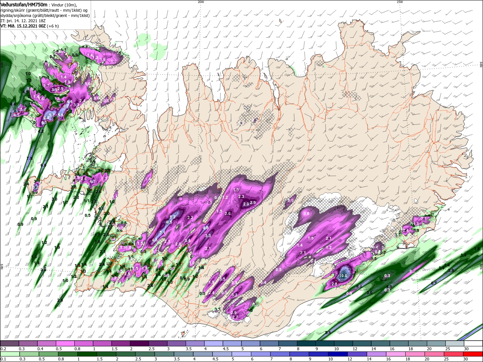Select the bright red swatch after bottom-row 30
483x362 pixels.
[x=473, y=354]
